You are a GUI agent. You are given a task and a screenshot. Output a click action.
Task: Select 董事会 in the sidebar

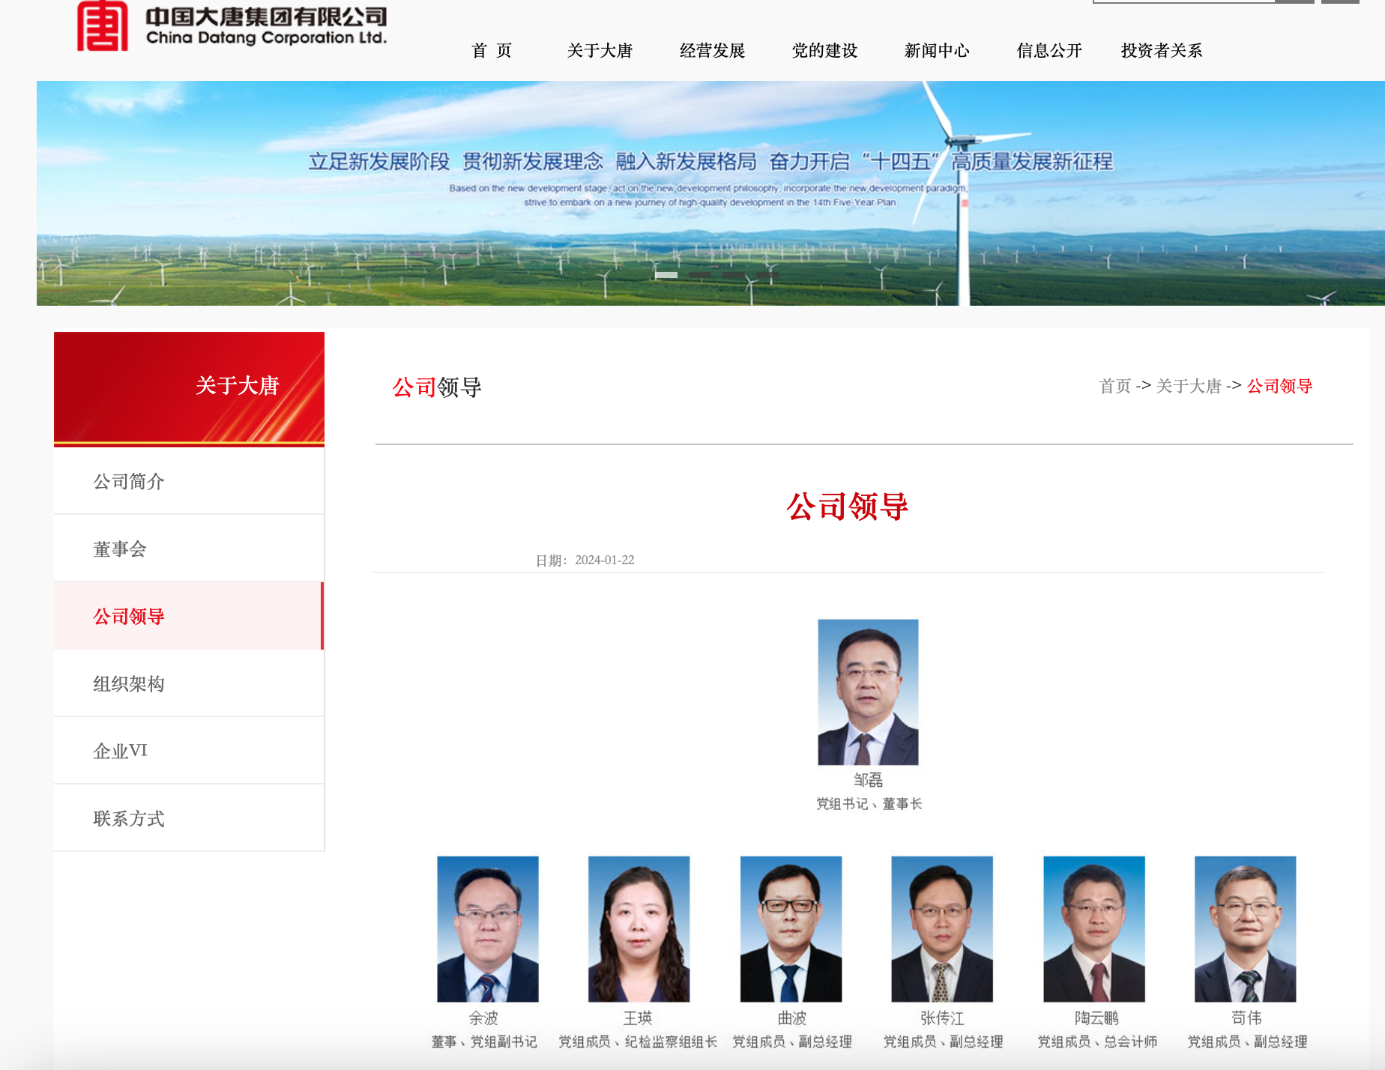121,548
